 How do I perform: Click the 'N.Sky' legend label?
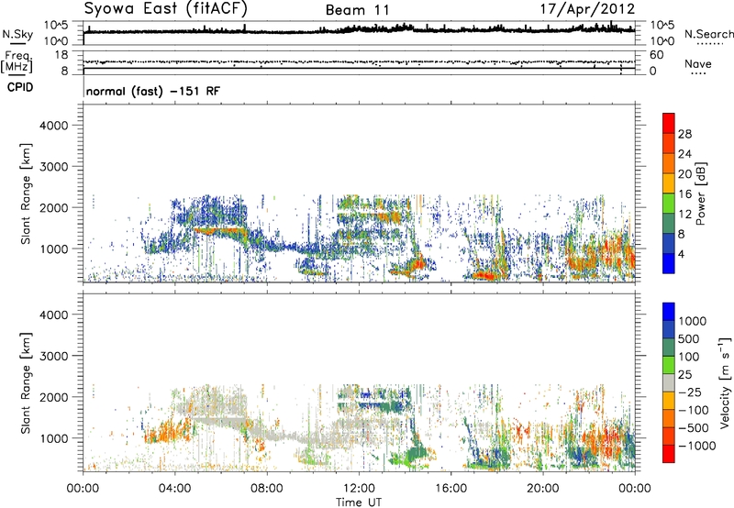tap(17, 34)
